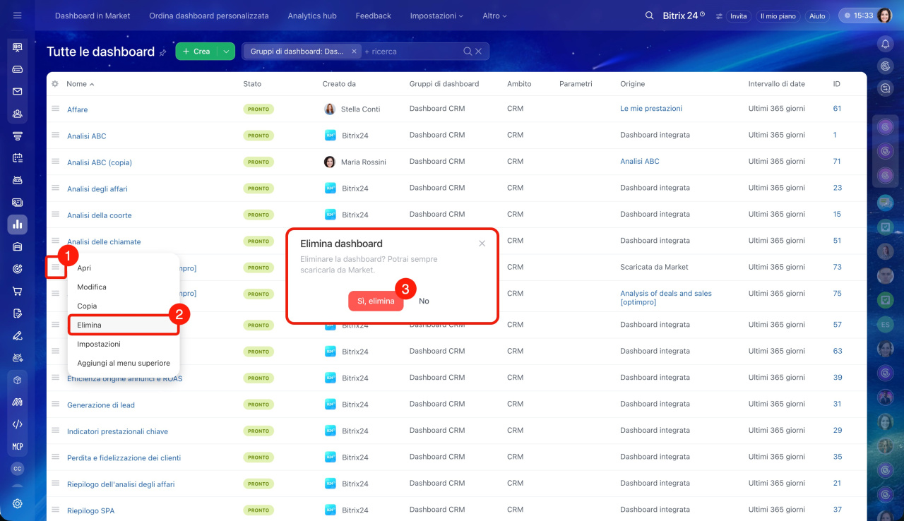The height and width of the screenshot is (521, 904).
Task: Expand the Impostazioni dropdown menu
Action: (x=436, y=16)
